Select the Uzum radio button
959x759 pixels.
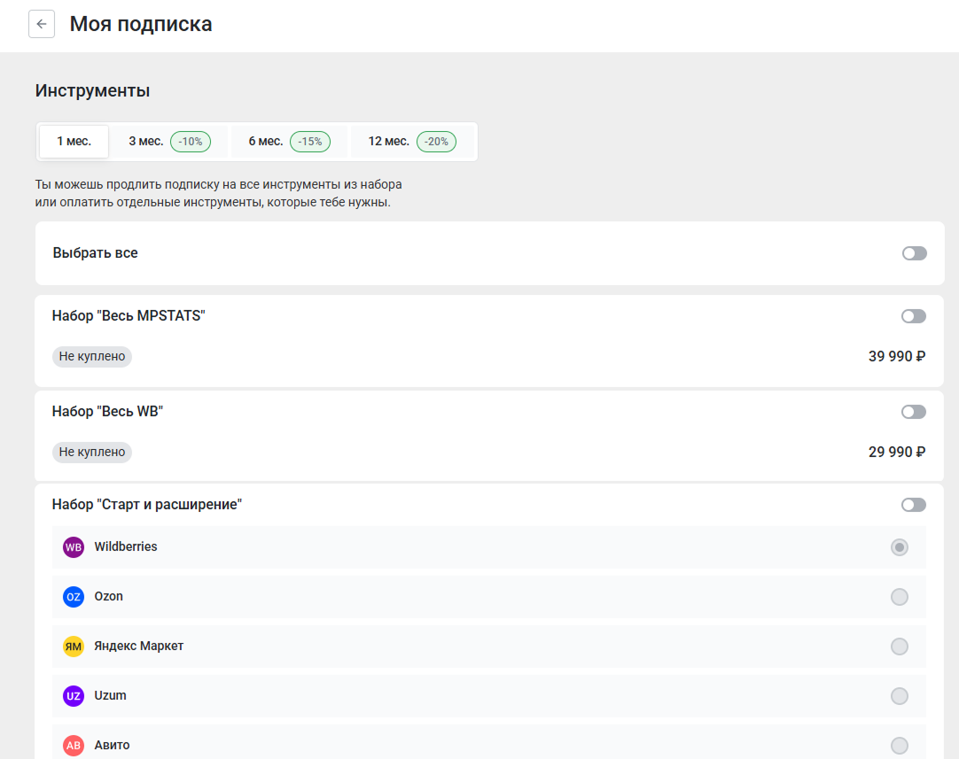(x=899, y=695)
